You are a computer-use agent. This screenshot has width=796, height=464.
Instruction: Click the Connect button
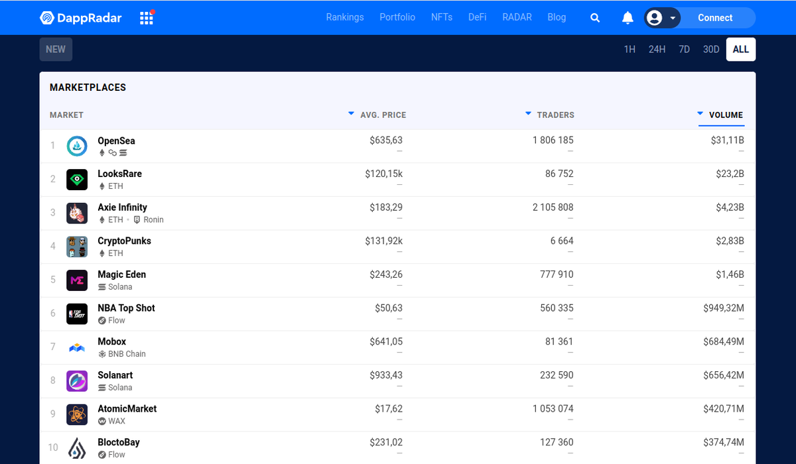coord(714,18)
